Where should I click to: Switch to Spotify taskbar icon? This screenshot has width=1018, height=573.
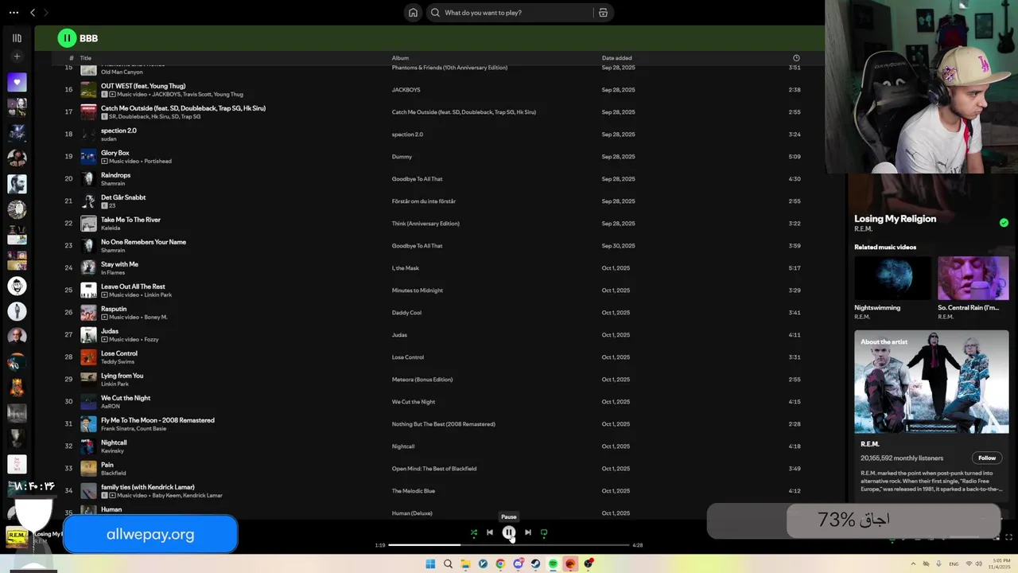553,564
